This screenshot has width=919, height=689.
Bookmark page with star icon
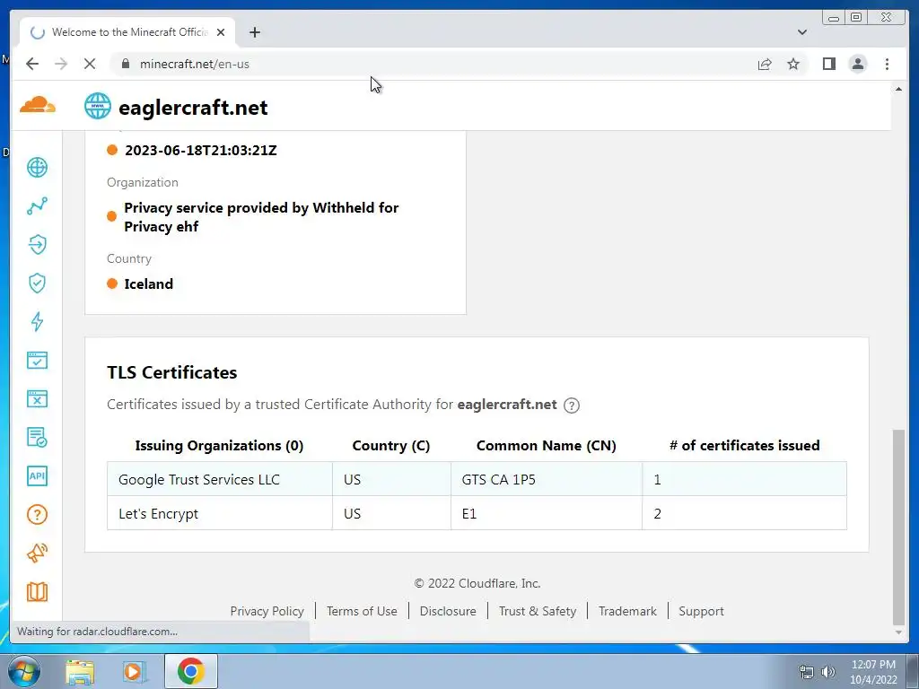[x=793, y=64]
